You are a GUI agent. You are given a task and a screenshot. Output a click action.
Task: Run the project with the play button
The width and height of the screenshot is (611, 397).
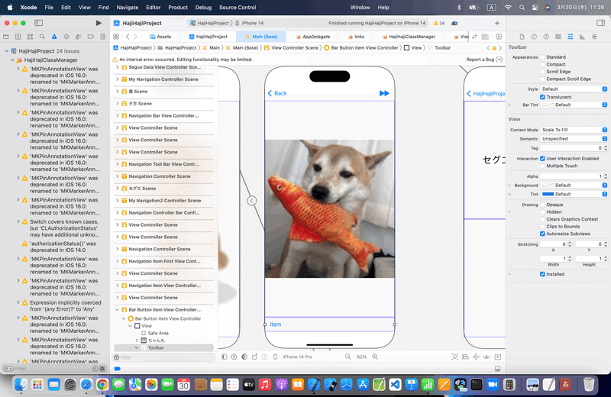[99, 23]
